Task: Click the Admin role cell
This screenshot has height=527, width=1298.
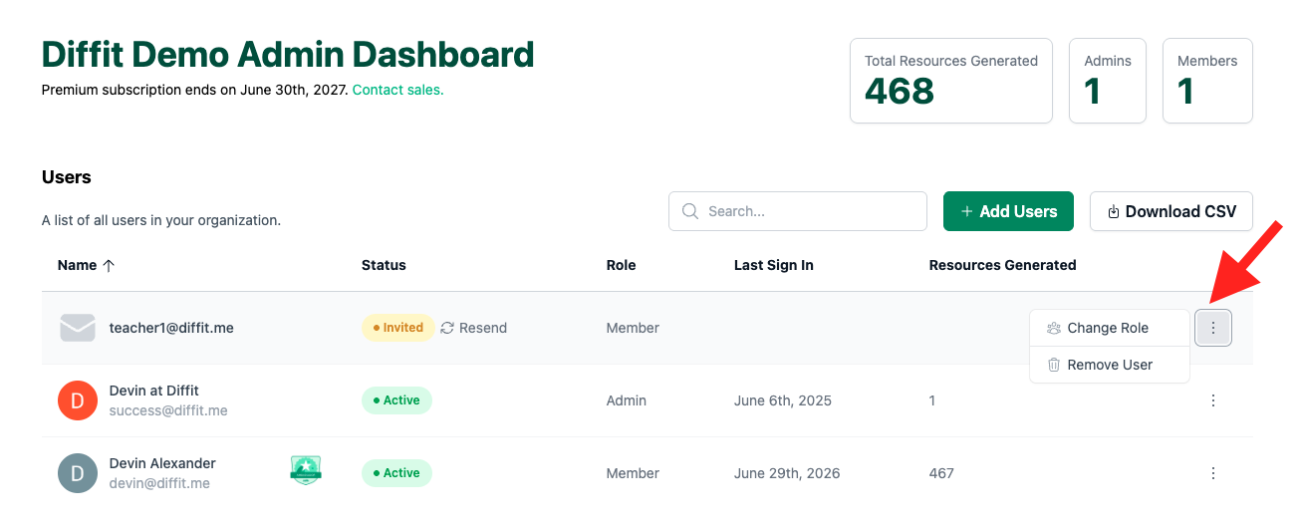Action: (627, 400)
